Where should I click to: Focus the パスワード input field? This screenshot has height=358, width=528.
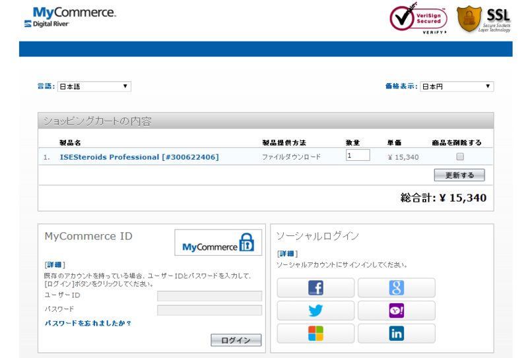(x=209, y=311)
